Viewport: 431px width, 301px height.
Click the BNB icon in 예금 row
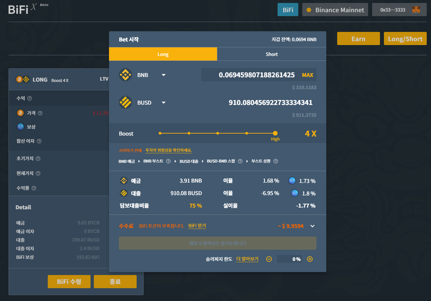coord(124,181)
